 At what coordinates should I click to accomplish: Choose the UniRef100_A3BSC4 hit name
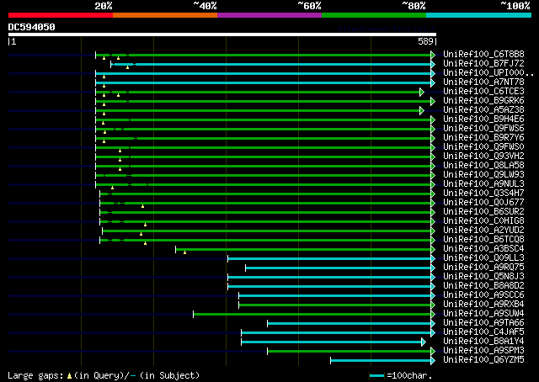(x=483, y=249)
